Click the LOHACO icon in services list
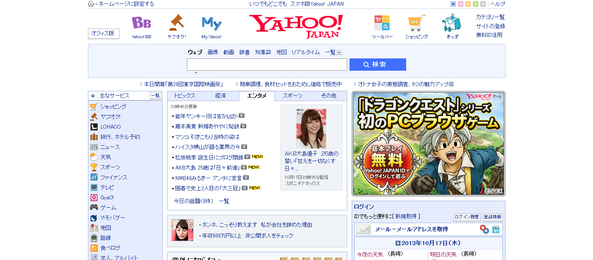This screenshot has height=260, width=593. click(x=94, y=127)
